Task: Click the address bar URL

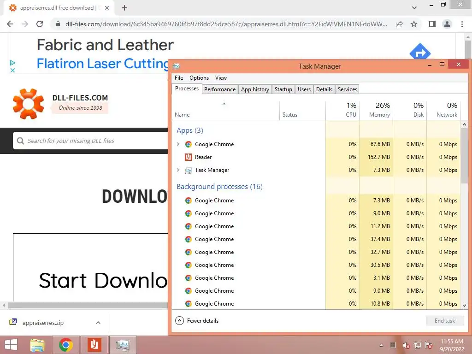Action: click(x=226, y=24)
